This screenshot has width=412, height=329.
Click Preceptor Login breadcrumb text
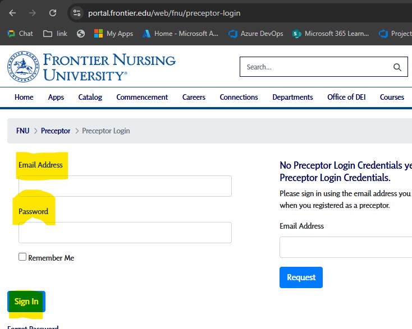coord(106,131)
